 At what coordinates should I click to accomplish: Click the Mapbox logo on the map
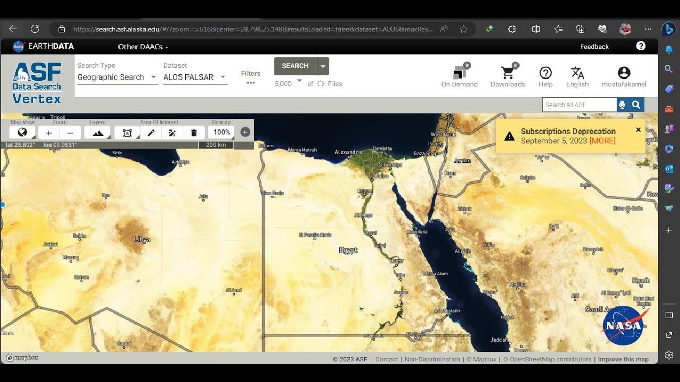pyautogui.click(x=22, y=358)
